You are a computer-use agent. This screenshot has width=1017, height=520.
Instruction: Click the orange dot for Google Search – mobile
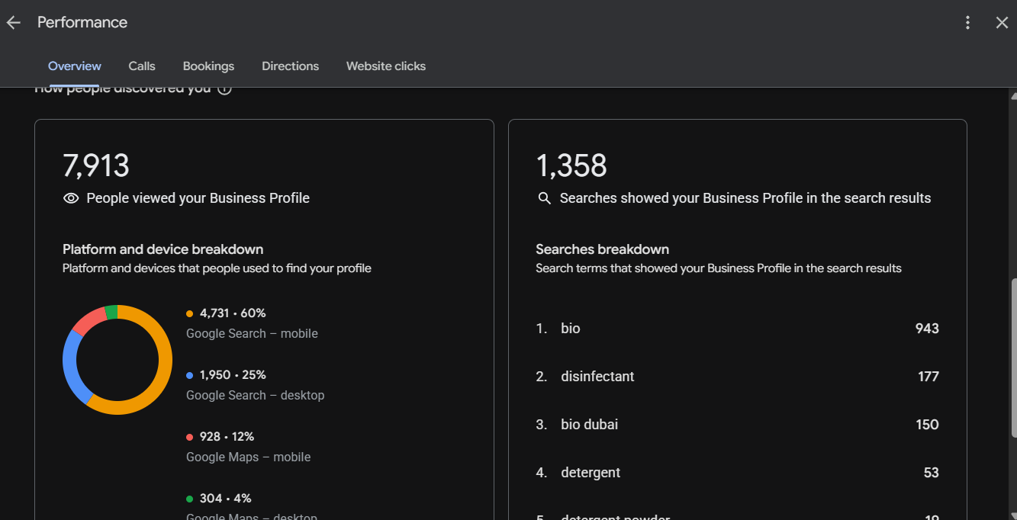point(189,313)
